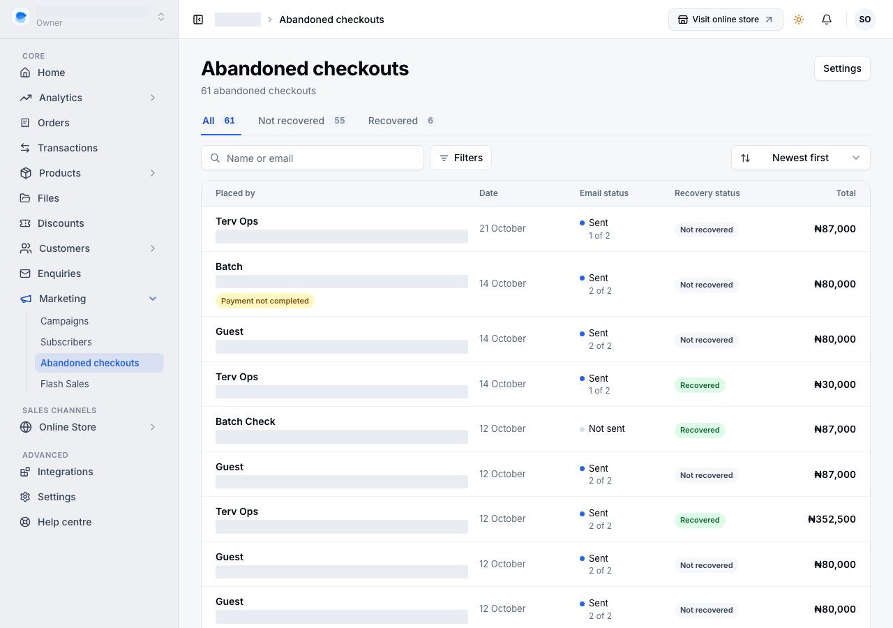Click the megaphone Marketing icon

(26, 299)
